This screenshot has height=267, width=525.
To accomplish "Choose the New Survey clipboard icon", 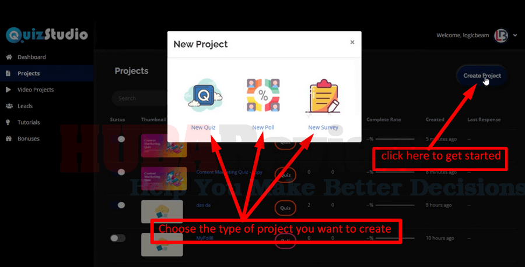I will 323,97.
